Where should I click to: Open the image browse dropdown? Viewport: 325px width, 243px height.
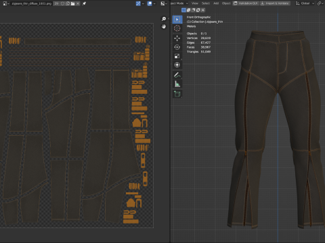coord(5,3)
